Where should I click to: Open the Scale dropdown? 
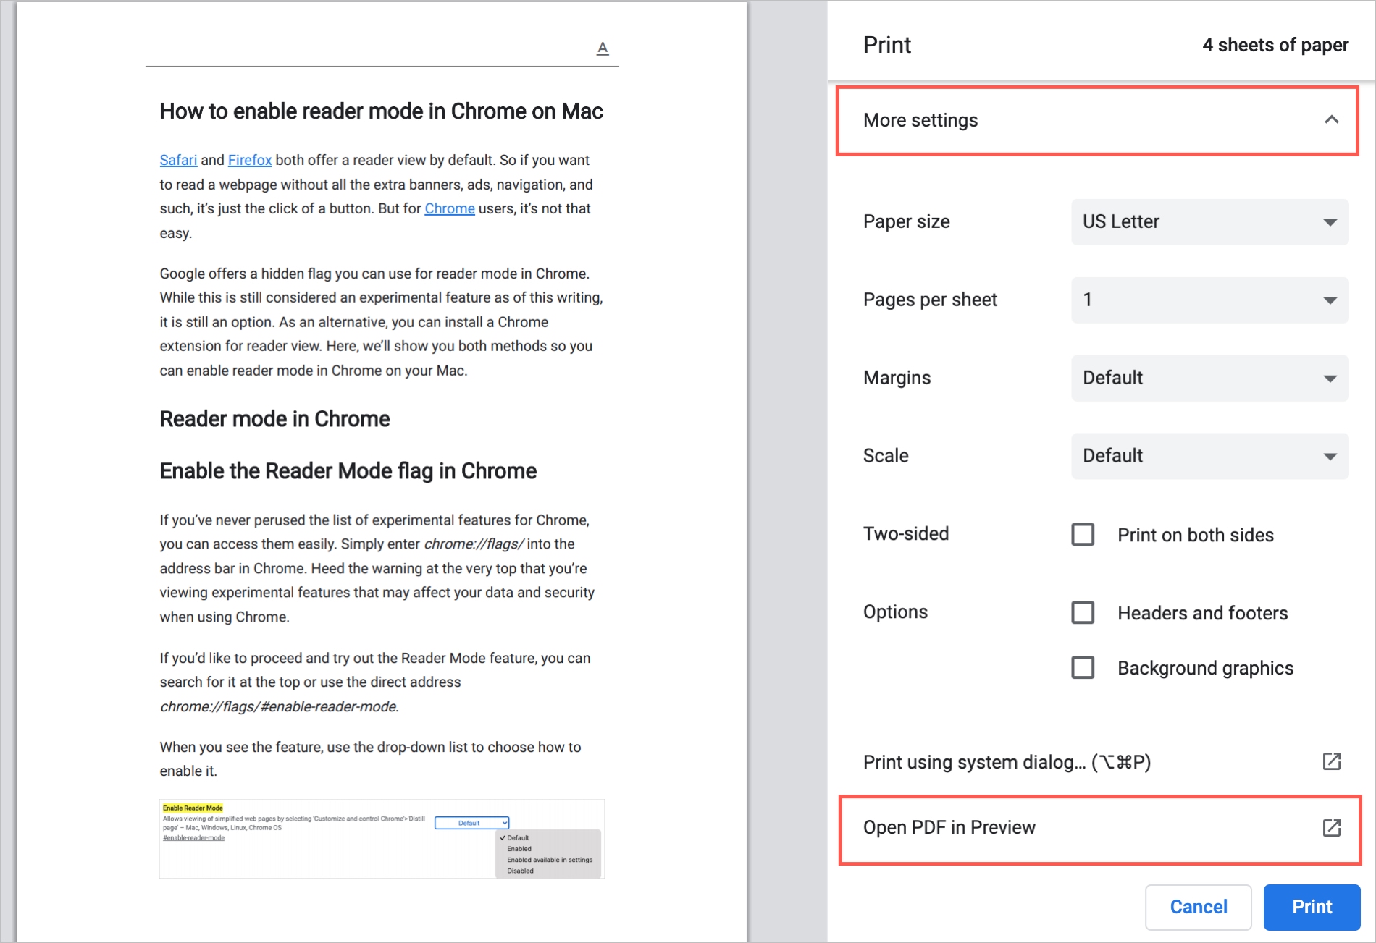[x=1209, y=456]
